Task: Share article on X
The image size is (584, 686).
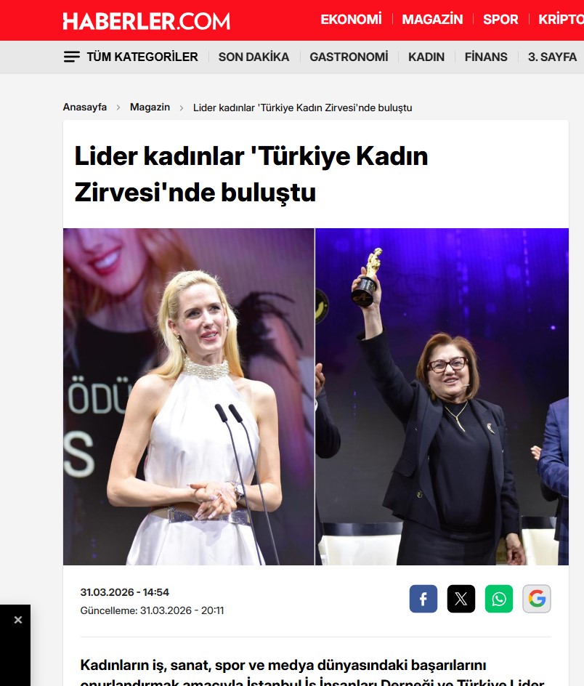Action: [x=461, y=599]
